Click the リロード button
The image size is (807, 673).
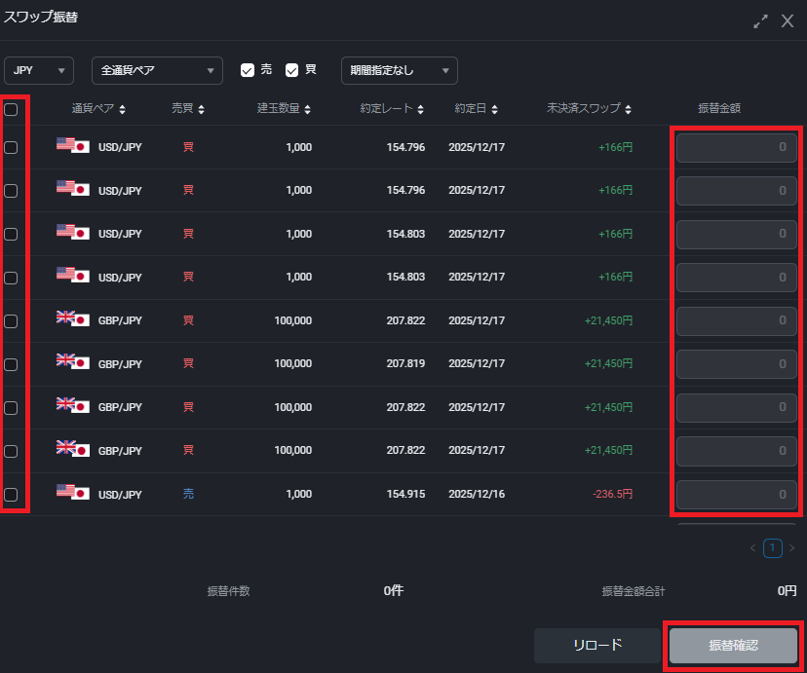point(596,645)
